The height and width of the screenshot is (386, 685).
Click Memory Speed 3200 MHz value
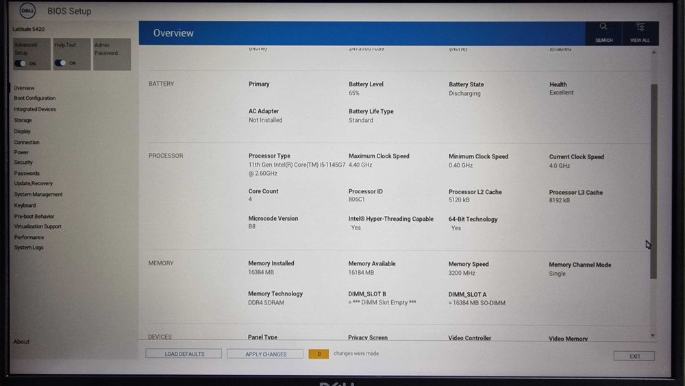pos(462,273)
